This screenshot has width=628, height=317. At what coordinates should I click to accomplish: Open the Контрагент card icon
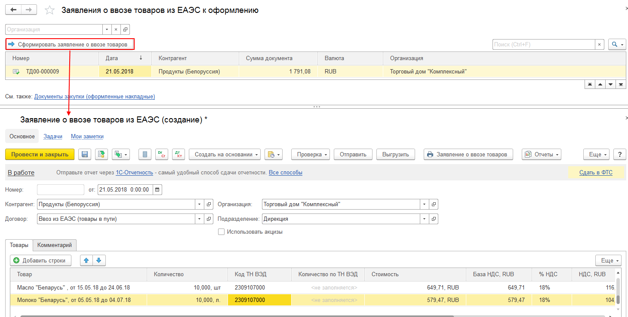coord(209,204)
